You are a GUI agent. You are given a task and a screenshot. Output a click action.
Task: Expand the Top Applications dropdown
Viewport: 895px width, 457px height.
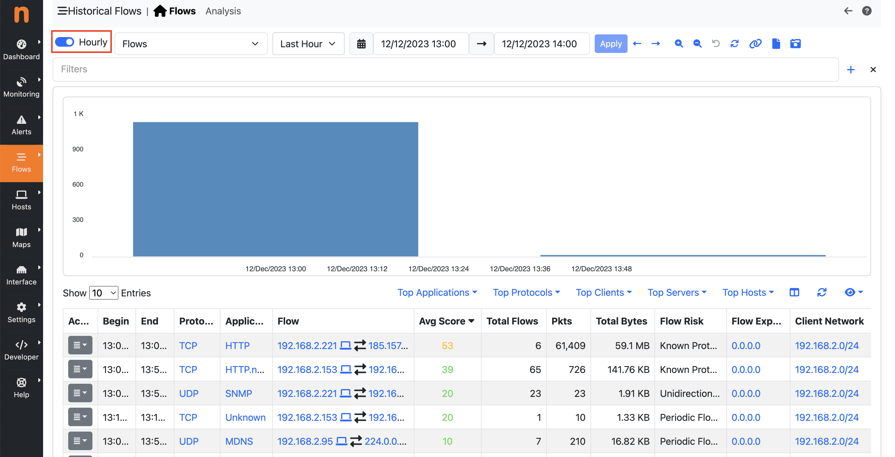coord(438,293)
